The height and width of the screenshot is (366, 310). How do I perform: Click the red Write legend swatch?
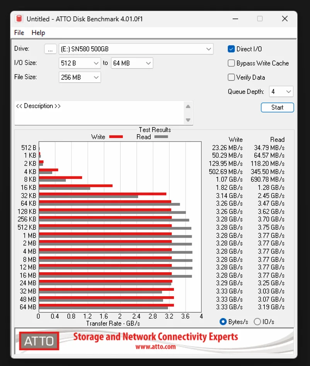click(116, 137)
